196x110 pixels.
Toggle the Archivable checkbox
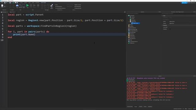[x=170, y=27]
